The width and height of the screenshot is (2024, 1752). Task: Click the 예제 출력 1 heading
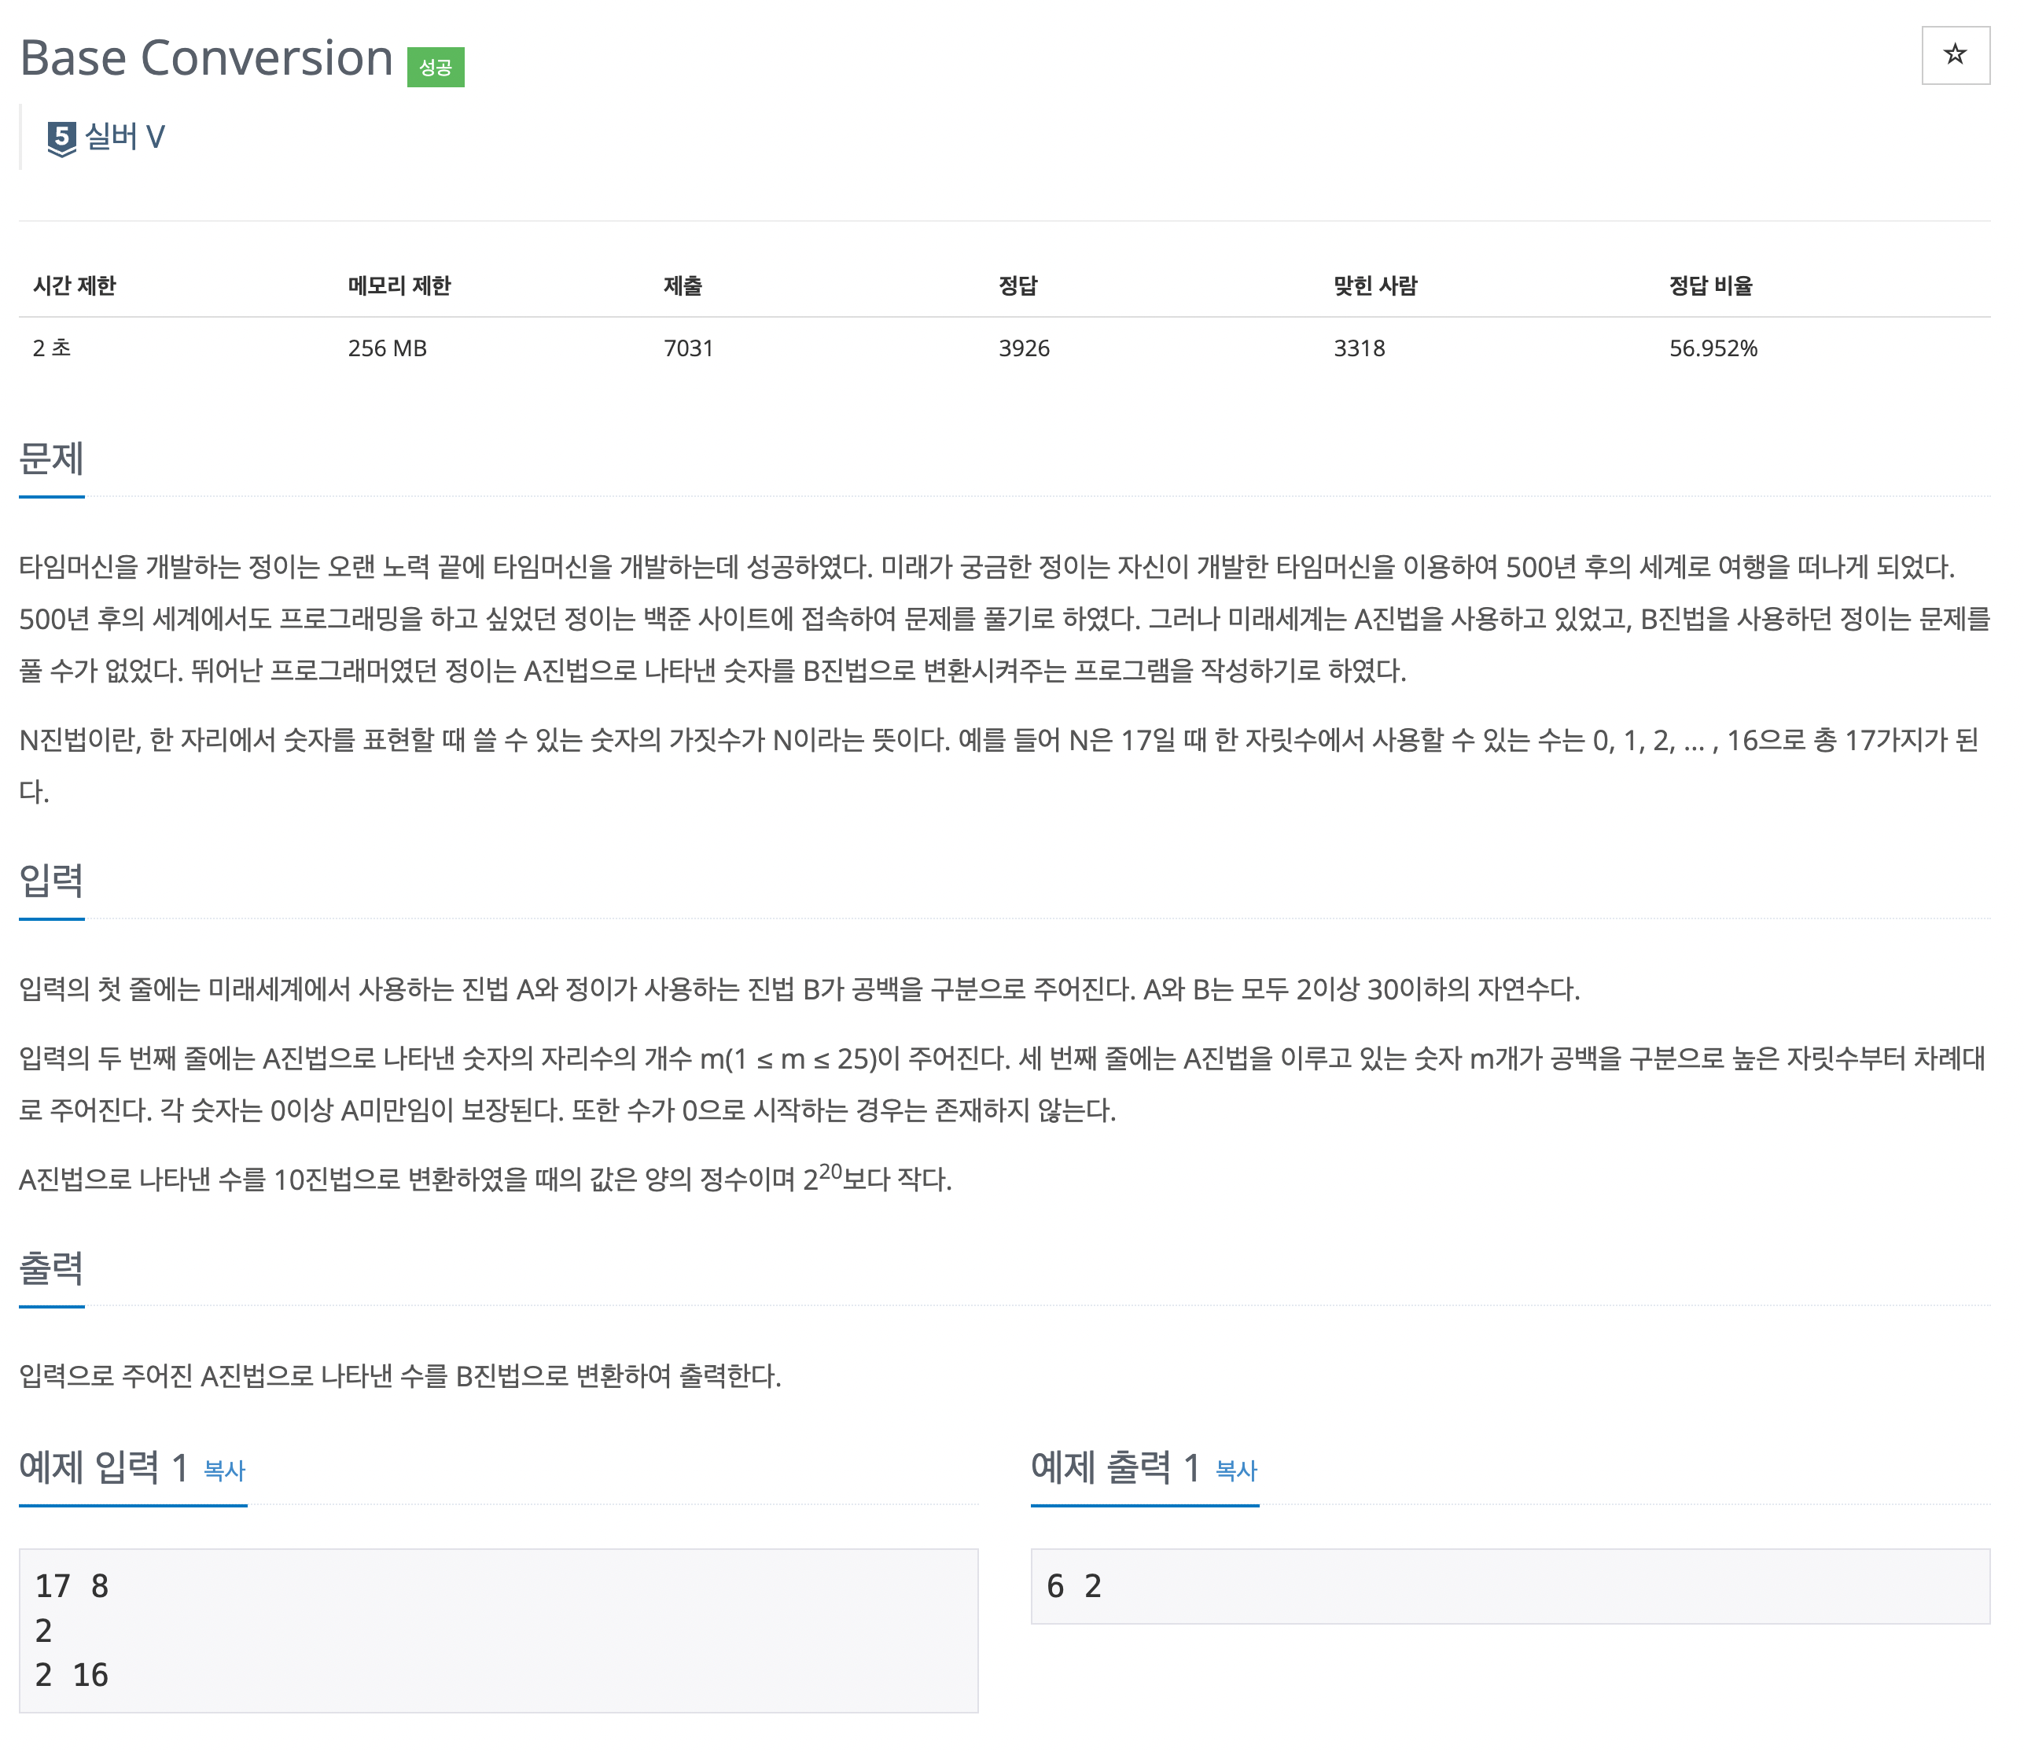(1115, 1467)
